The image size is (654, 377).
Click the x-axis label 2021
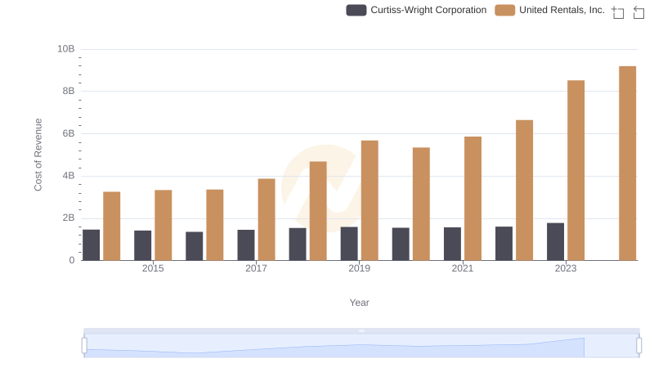coord(463,268)
